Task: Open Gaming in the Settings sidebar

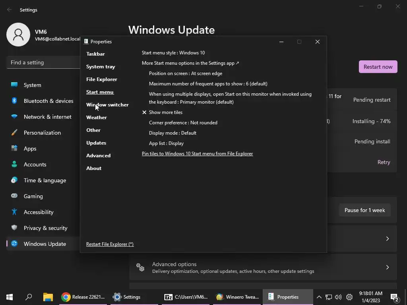Action: 43,196
